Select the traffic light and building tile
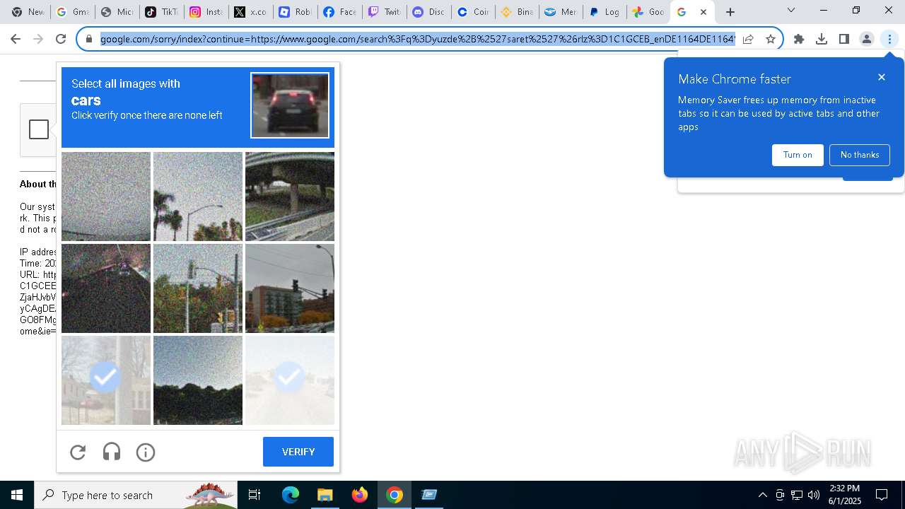905x509 pixels. [x=290, y=288]
